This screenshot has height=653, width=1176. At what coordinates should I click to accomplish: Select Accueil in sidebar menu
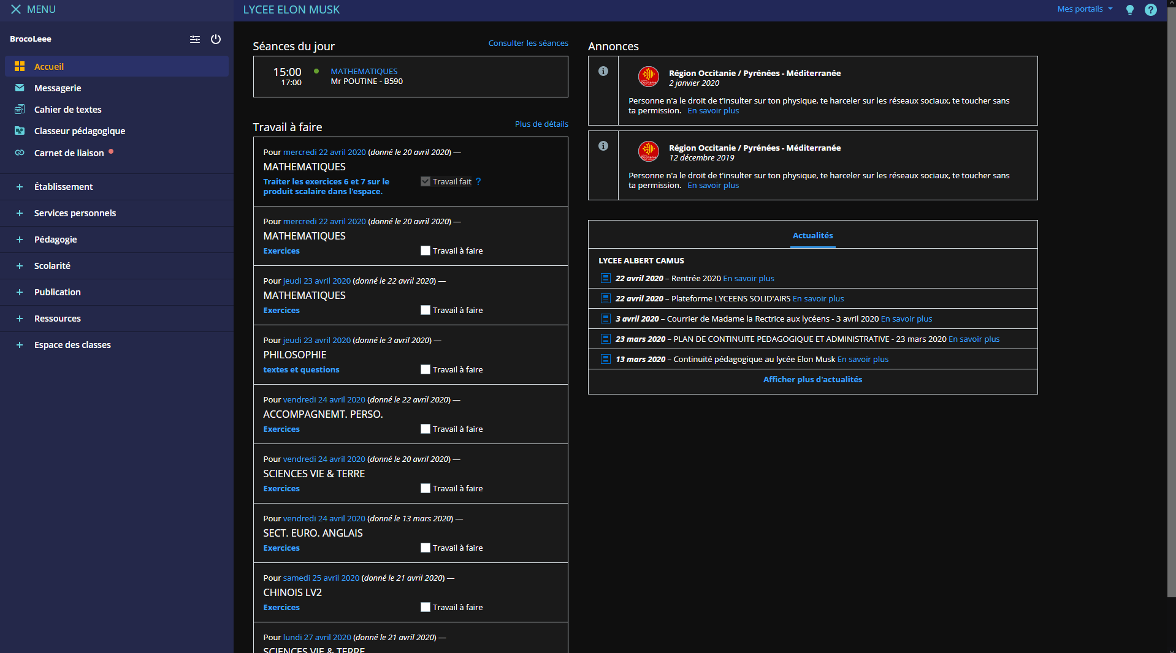116,66
